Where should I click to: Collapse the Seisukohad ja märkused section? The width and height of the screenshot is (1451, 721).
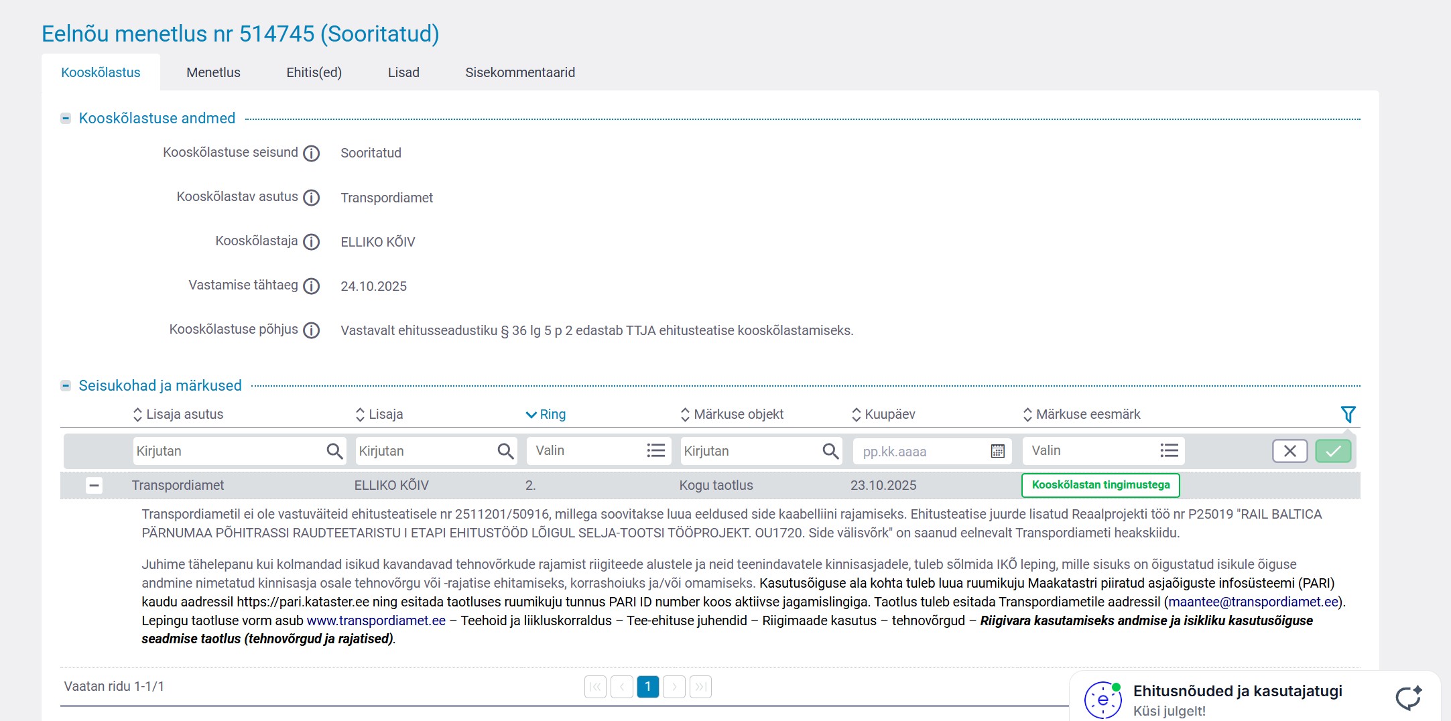point(66,386)
